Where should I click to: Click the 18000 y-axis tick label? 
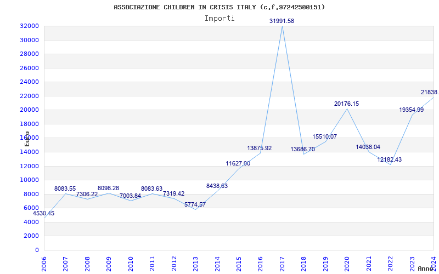29,124
